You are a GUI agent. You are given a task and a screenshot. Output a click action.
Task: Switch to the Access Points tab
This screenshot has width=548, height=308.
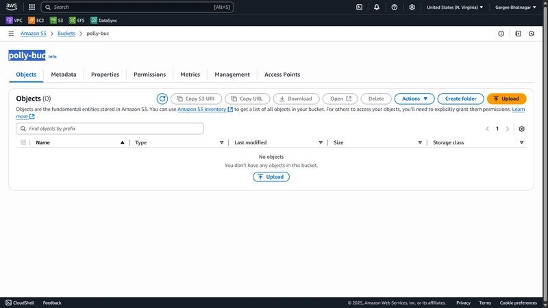pos(282,75)
